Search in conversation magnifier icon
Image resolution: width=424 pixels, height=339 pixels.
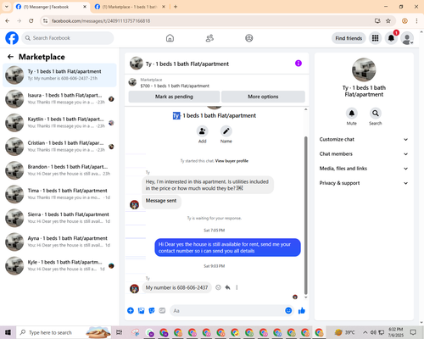point(376,114)
